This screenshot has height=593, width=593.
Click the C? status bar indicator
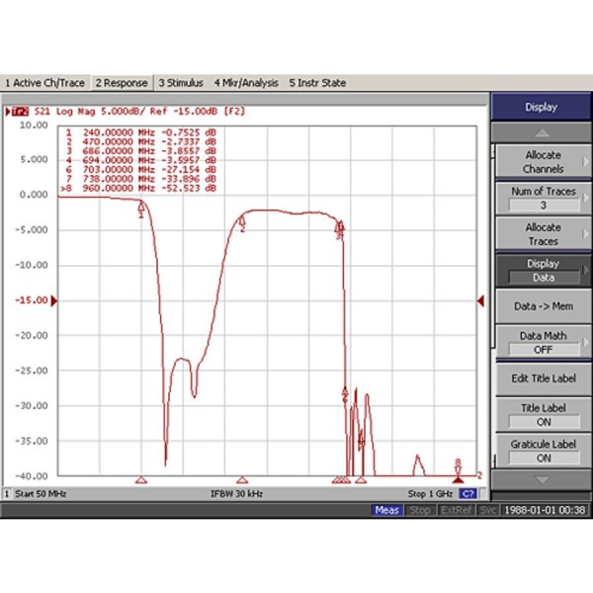pyautogui.click(x=468, y=493)
